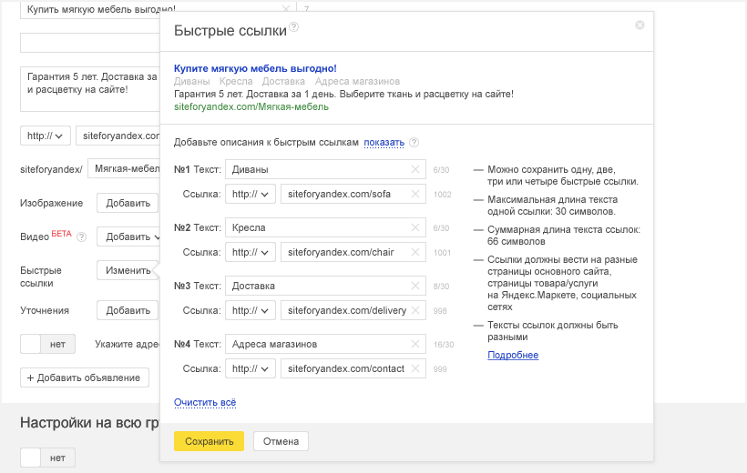The width and height of the screenshot is (747, 473).
Task: Open http:// dropdown in background ad form
Action: coord(46,136)
